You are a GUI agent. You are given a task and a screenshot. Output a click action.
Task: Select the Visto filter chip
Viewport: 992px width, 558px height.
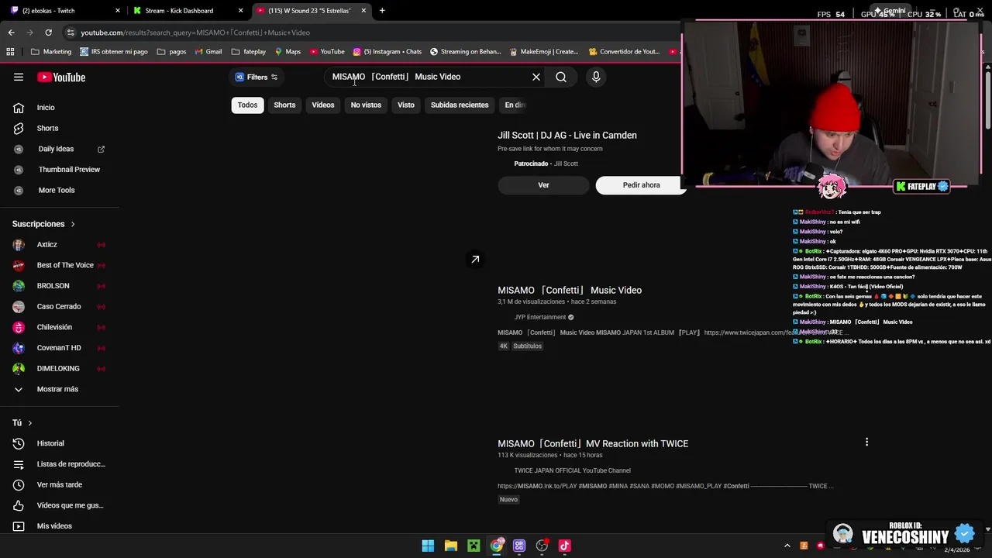tap(406, 105)
